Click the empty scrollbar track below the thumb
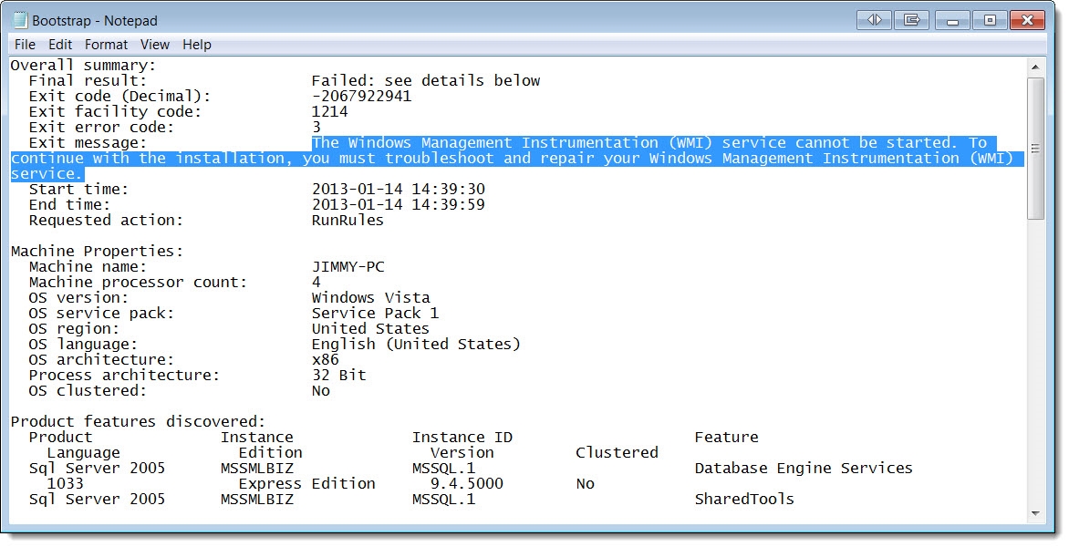 pos(1035,365)
